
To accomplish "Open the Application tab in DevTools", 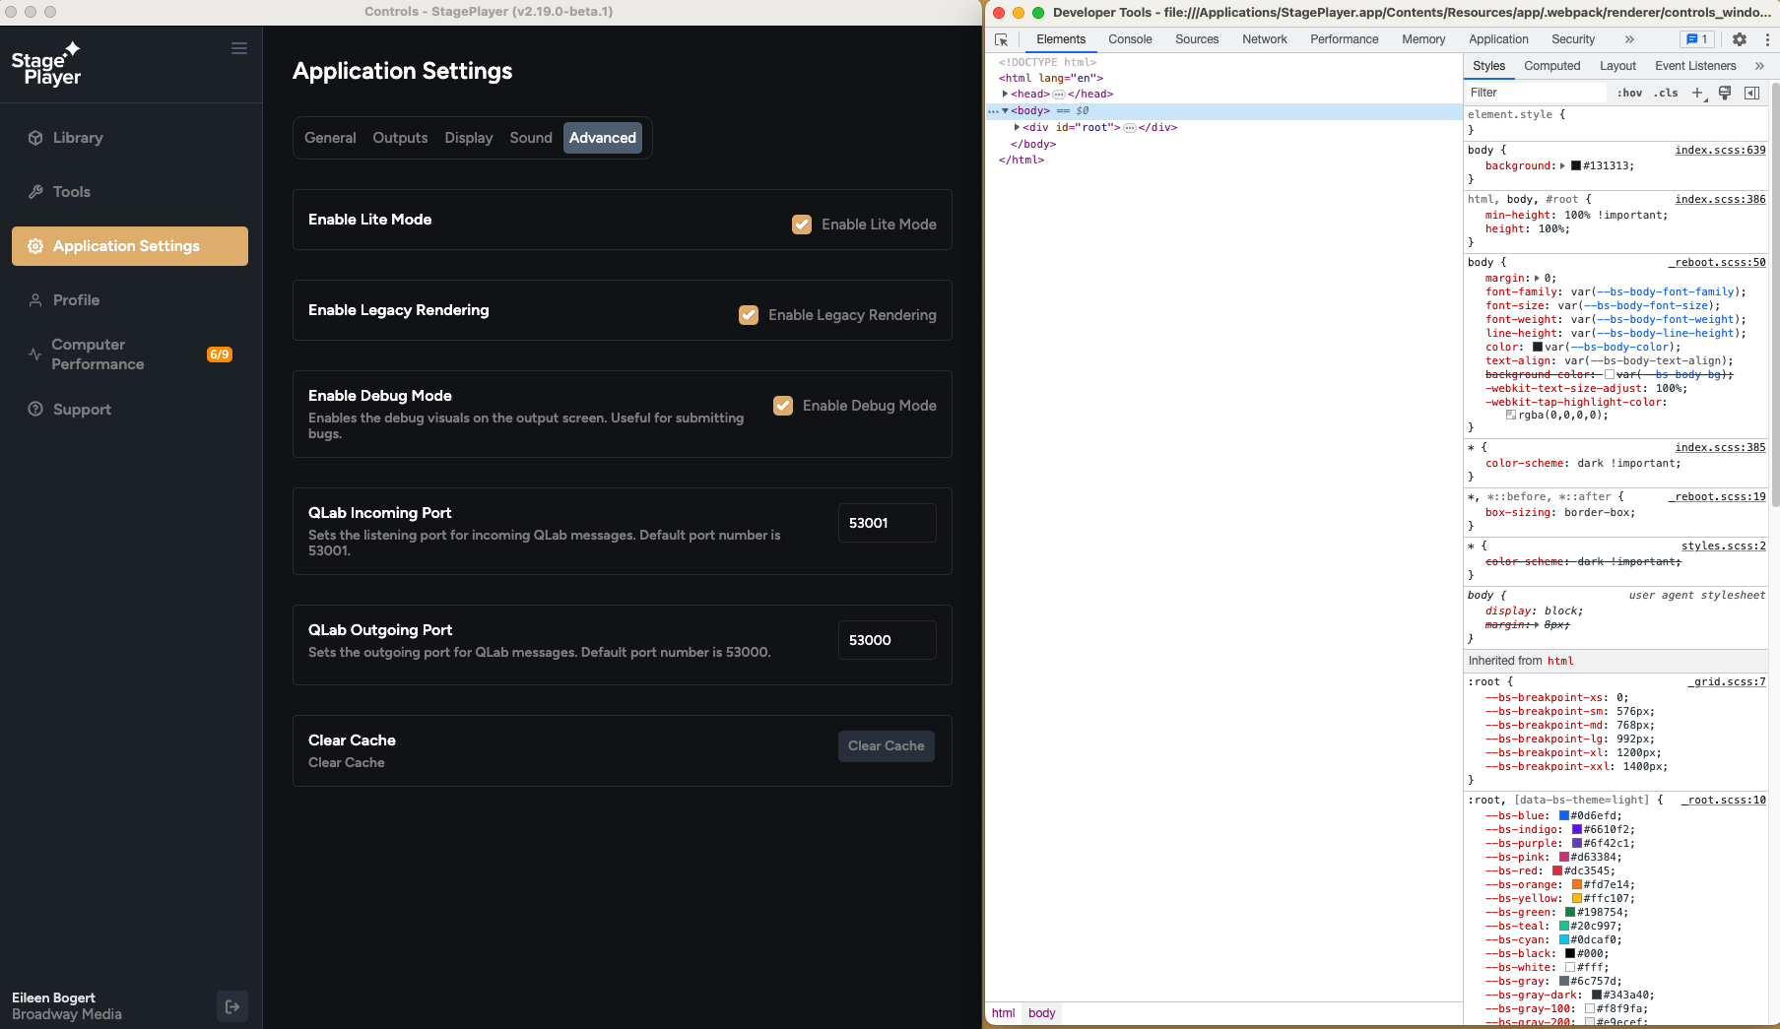I will coord(1498,39).
